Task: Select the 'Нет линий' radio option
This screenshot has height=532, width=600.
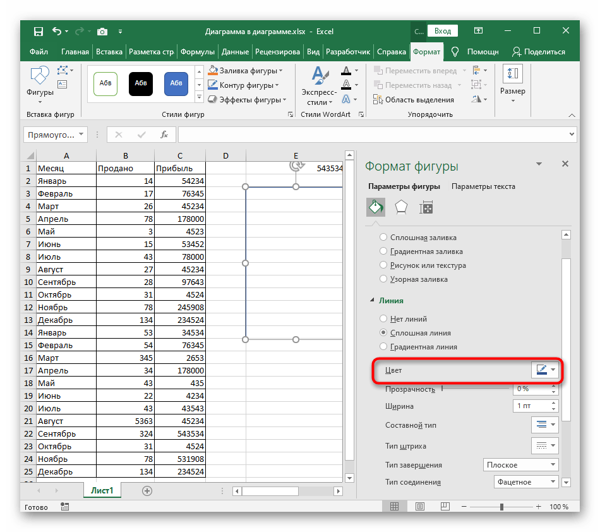Action: (x=383, y=319)
